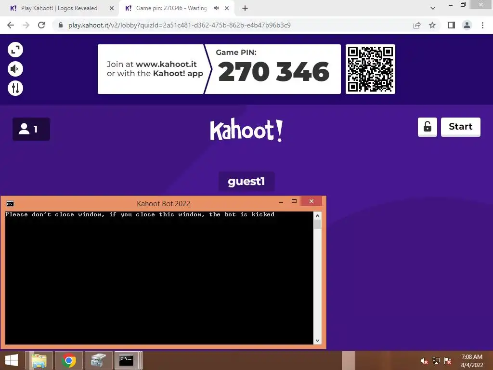Open the Windows Start menu
493x370 pixels.
point(12,360)
